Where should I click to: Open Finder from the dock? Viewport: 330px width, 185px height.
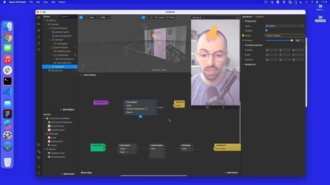click(x=8, y=27)
